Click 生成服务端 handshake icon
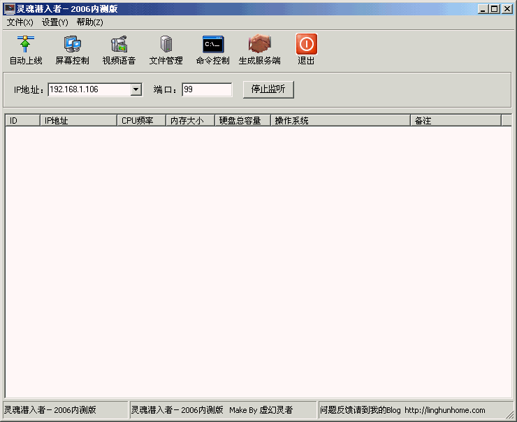This screenshot has height=422, width=517. tap(259, 45)
